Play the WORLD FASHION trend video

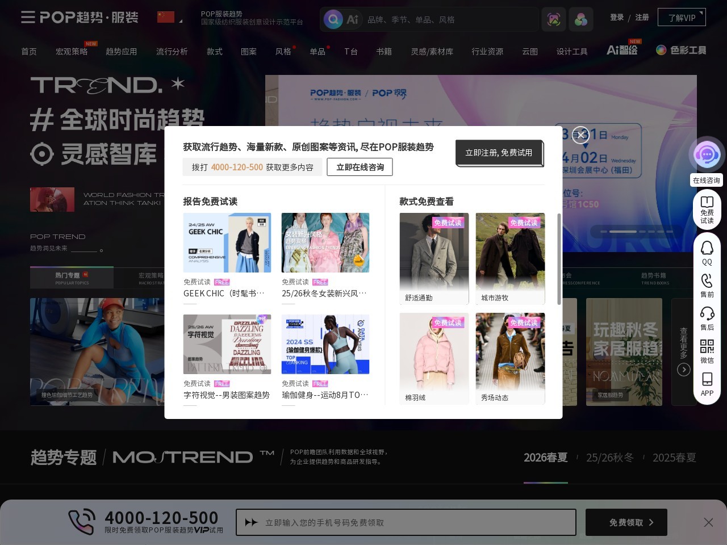pos(52,199)
